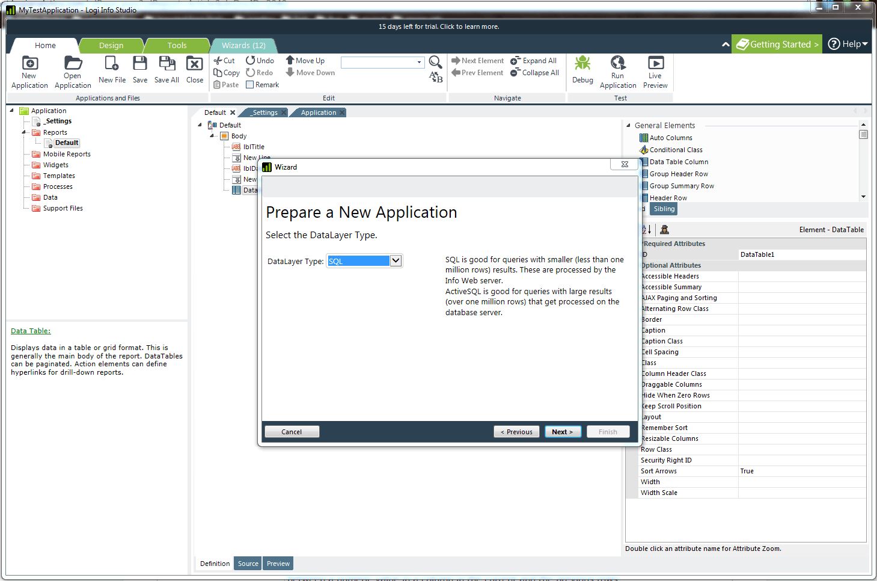Click the New File icon
This screenshot has height=581, width=877.
click(112, 64)
